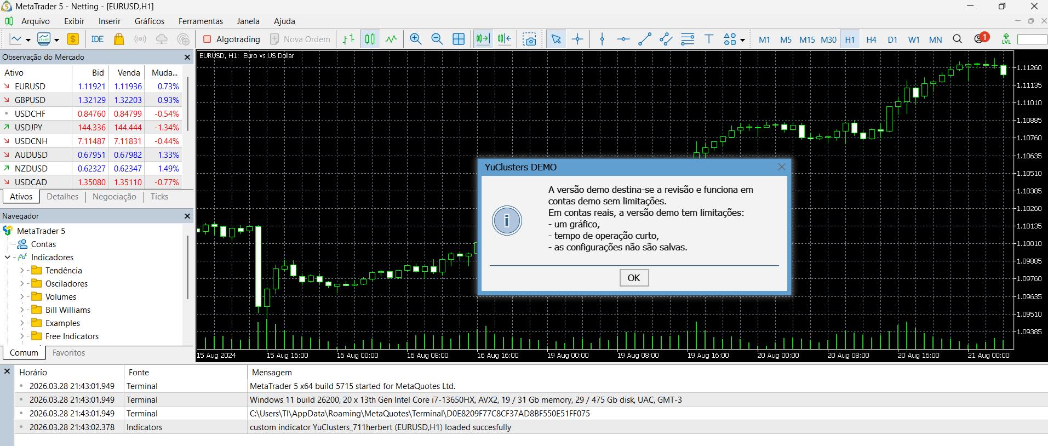
Task: Click OK in YuClusters DEMO dialog
Action: tap(634, 278)
